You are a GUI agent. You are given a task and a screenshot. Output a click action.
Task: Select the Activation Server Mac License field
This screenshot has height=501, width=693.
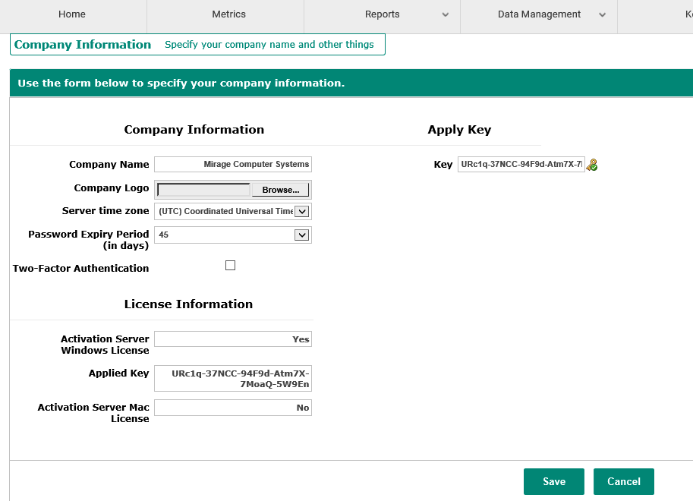coord(232,408)
